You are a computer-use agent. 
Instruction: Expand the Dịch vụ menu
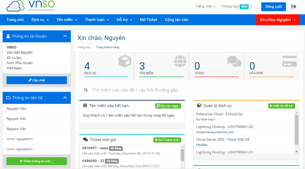(40, 20)
